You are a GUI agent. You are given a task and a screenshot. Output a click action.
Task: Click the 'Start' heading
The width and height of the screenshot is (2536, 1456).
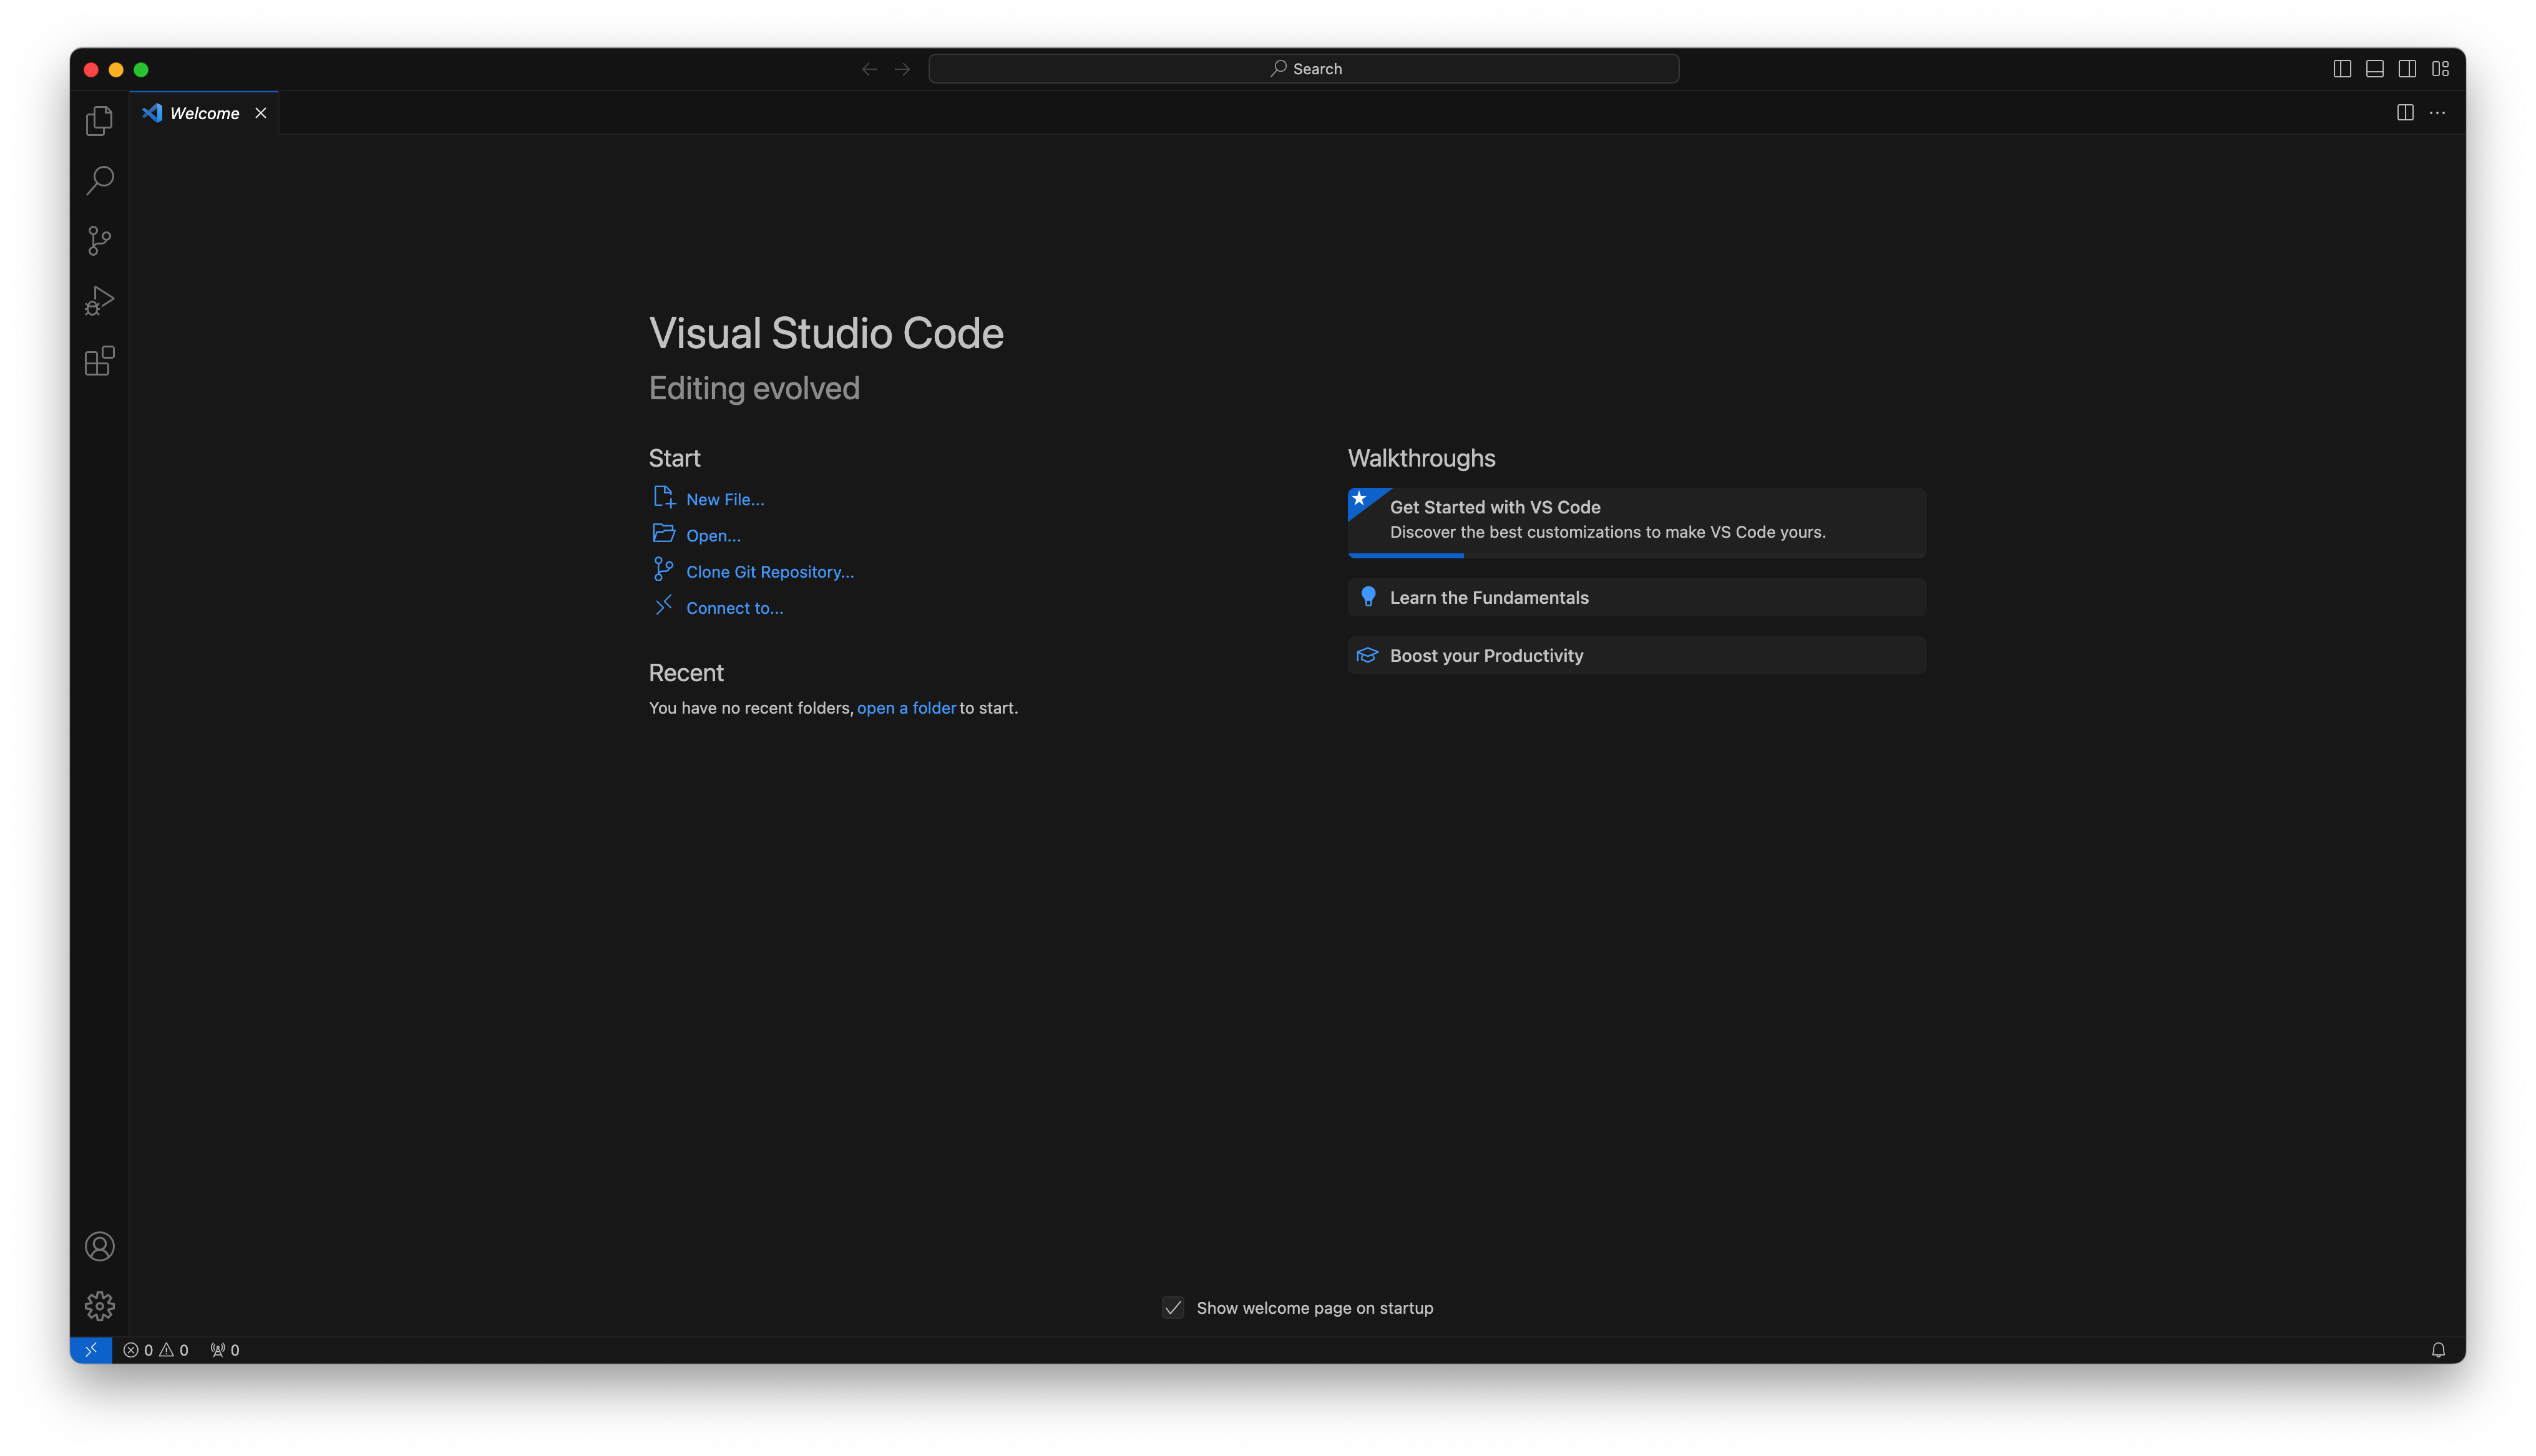tap(674, 458)
